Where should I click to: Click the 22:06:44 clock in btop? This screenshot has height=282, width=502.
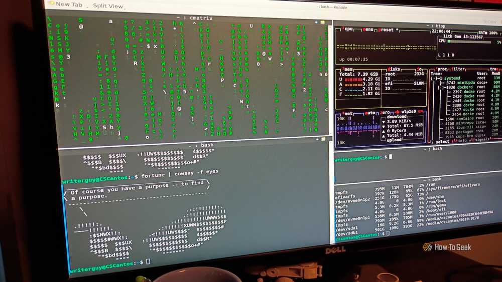pos(441,31)
